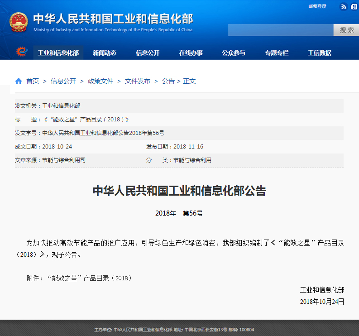The image size is (359, 336).
Task: Click the search input field
Action: click(281, 30)
